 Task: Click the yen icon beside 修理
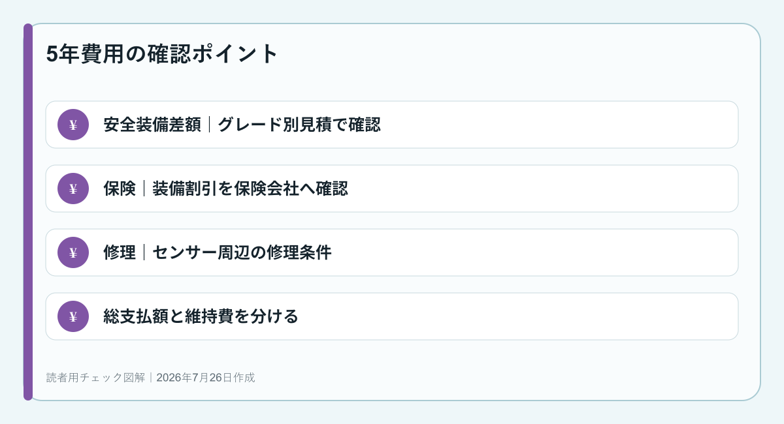[73, 252]
